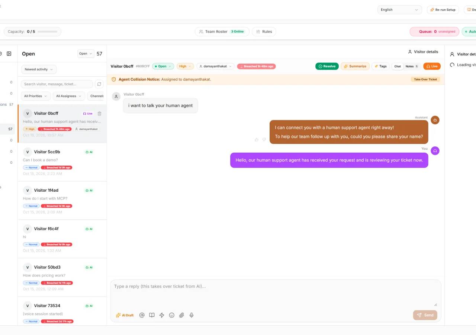Click the Capacity 0 / 5 progress bar
476x335 pixels.
click(x=47, y=32)
